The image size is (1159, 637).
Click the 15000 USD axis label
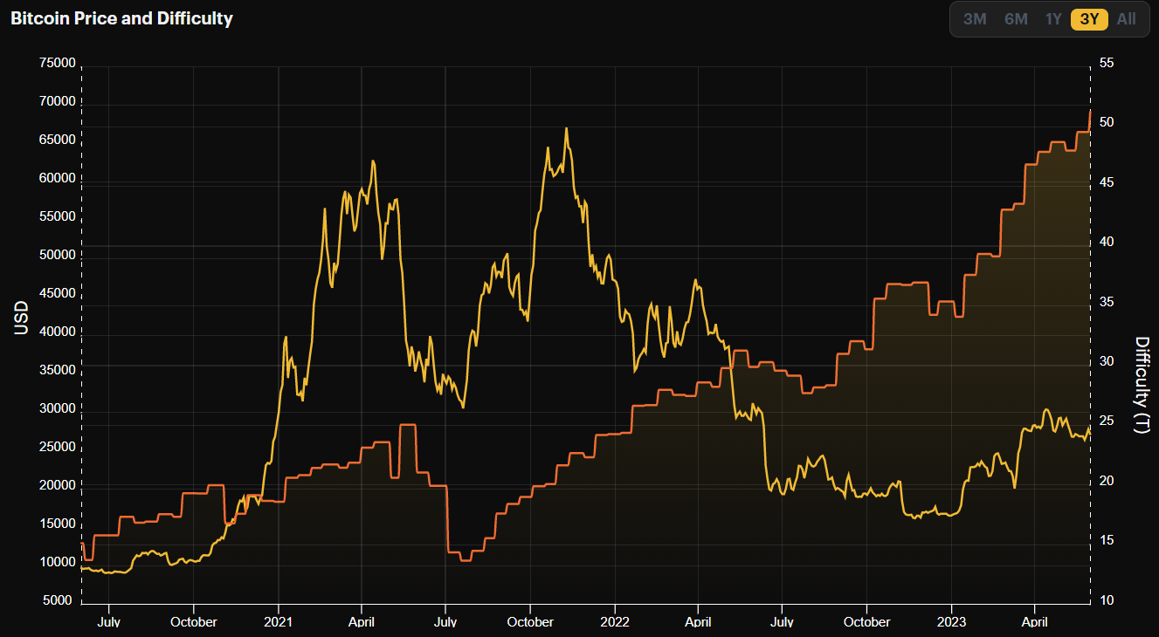pos(57,524)
